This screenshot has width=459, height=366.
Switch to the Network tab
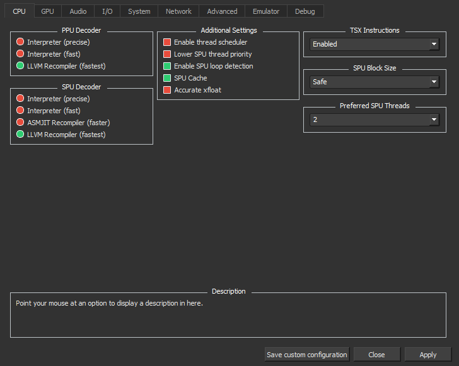pos(178,11)
